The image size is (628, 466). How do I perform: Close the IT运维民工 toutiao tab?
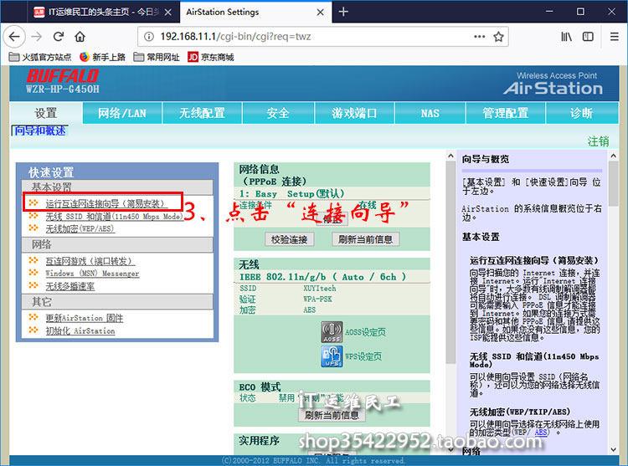[168, 13]
